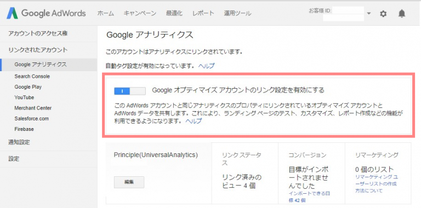Open リマーケティング ユーザーリストの作成方法について link
Image resolution: width=421 pixels, height=208 pixels.
click(377, 184)
